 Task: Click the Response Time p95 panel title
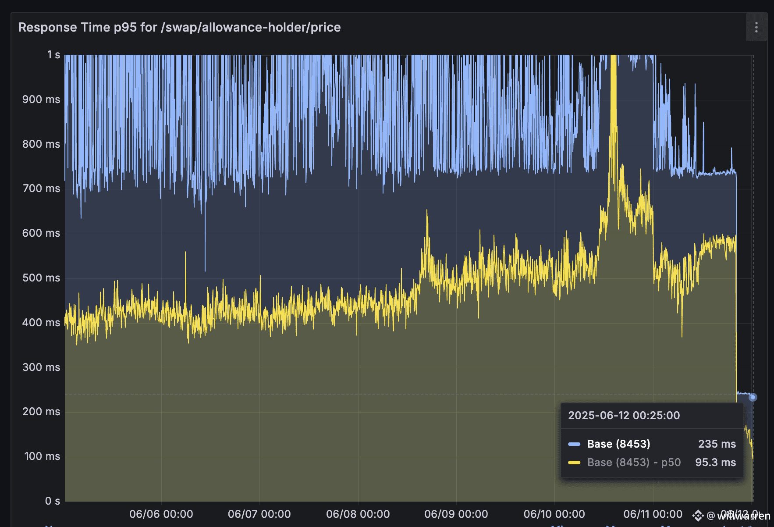click(x=180, y=27)
